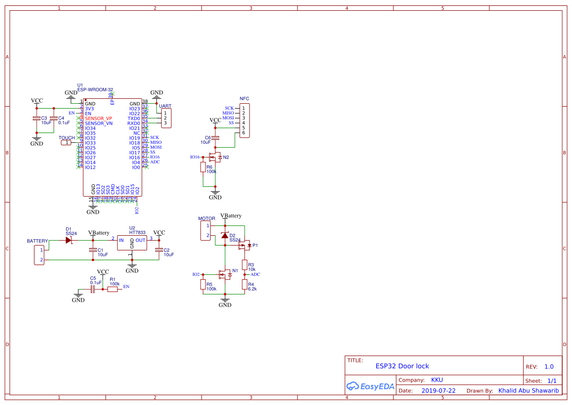Select the N1 MOSFET transistor symbol

tap(225, 274)
